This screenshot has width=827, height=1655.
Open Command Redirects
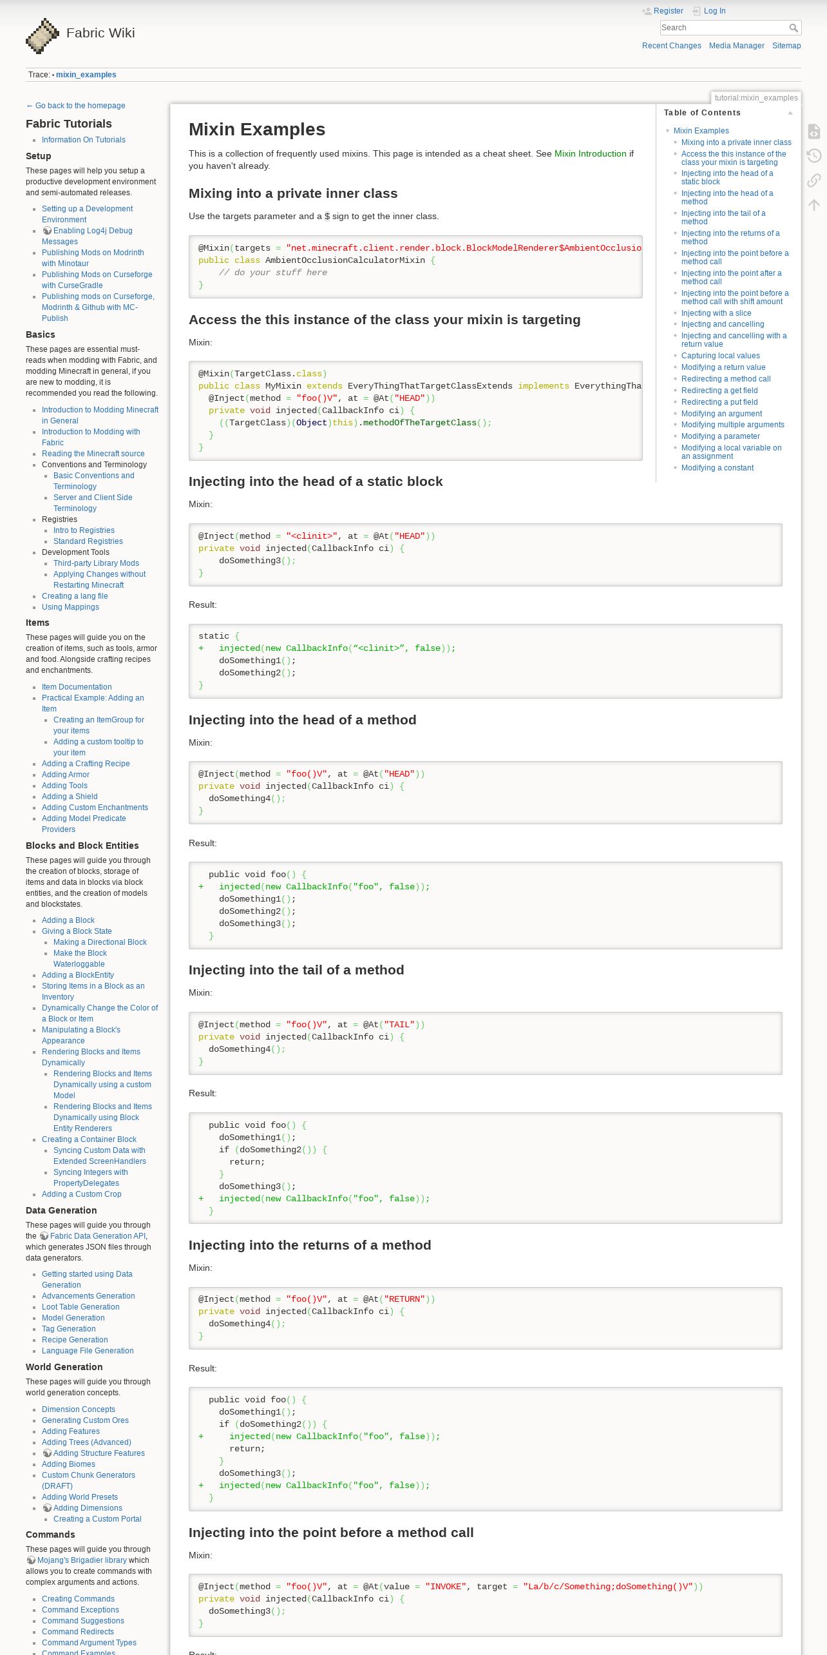click(78, 1632)
